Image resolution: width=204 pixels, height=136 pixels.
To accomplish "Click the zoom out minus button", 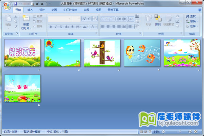I will point(163,132).
